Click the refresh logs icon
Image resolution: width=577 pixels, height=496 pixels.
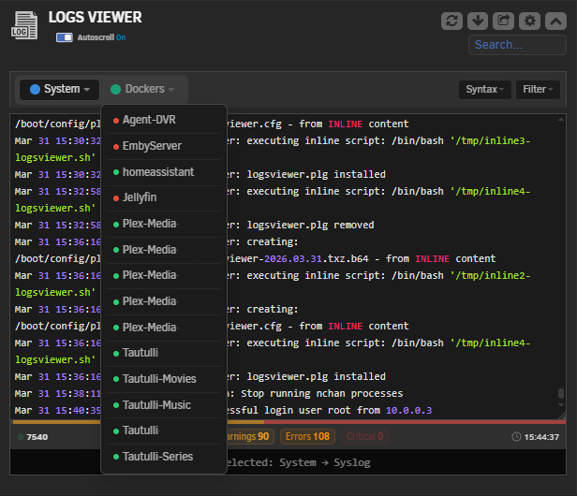pos(451,21)
